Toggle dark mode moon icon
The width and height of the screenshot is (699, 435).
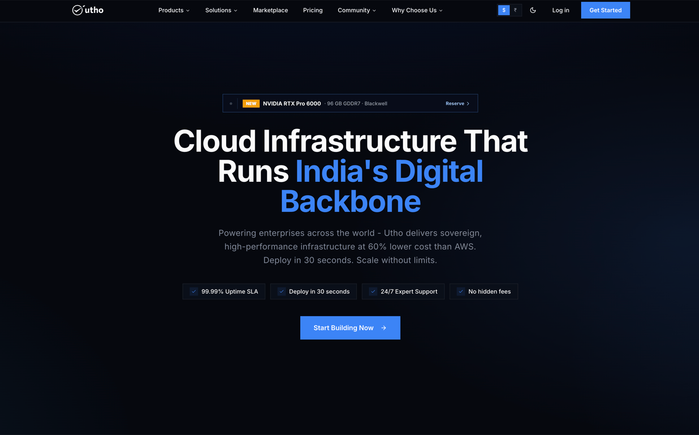pyautogui.click(x=533, y=10)
